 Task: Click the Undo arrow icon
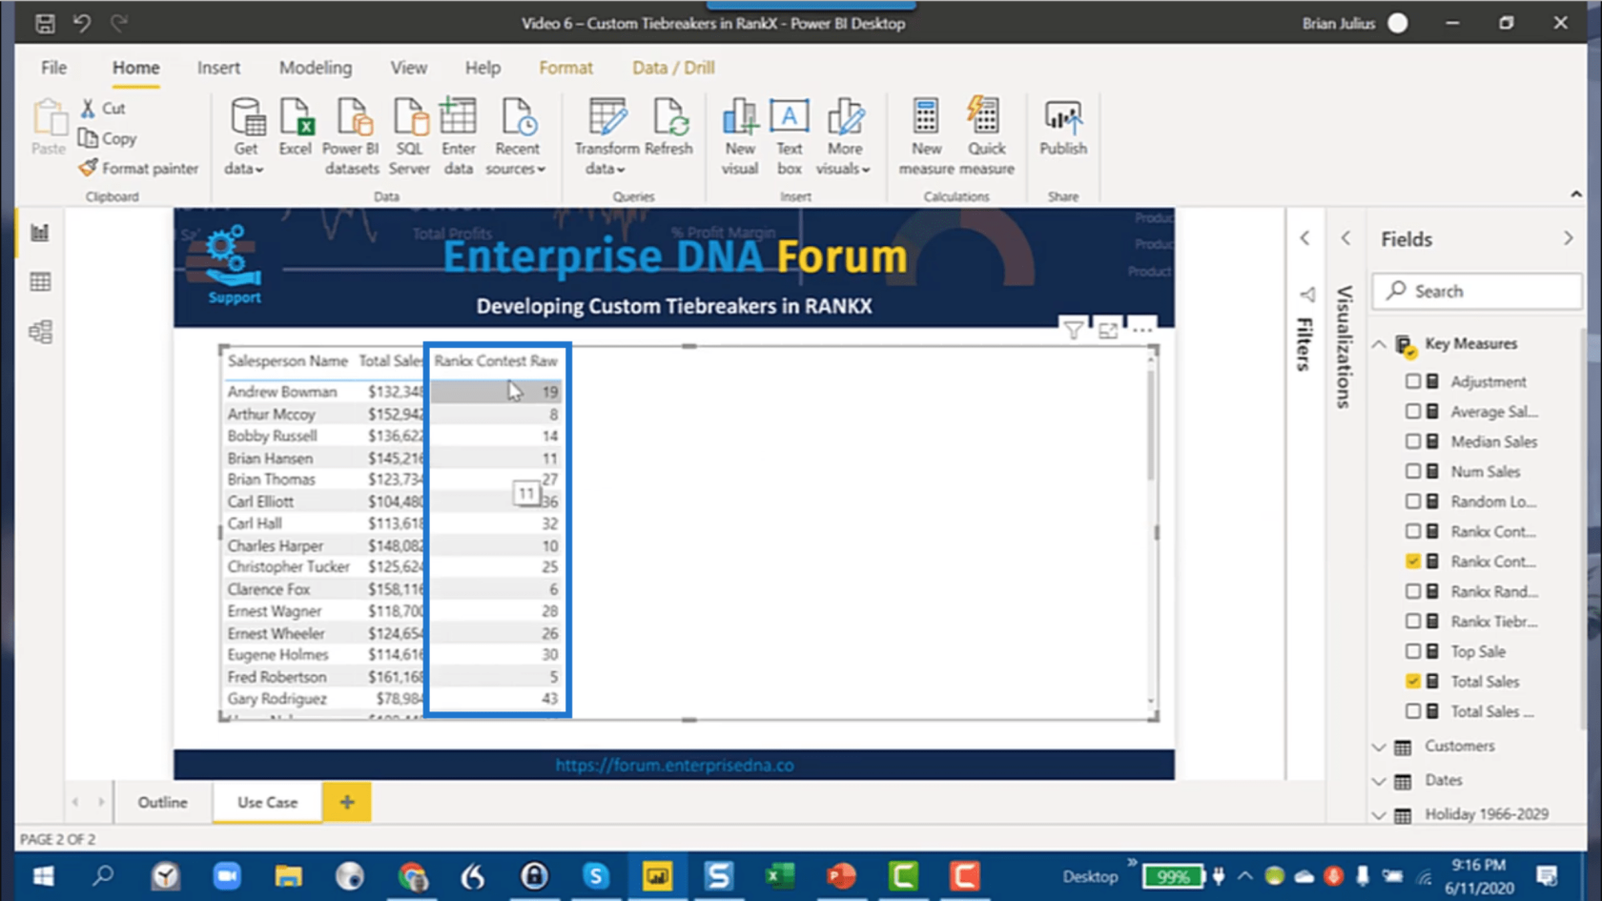pos(82,24)
